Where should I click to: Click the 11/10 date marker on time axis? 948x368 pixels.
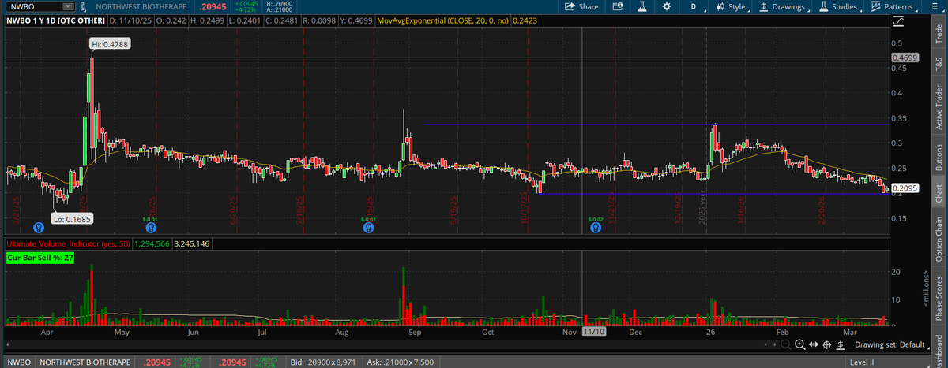(593, 333)
